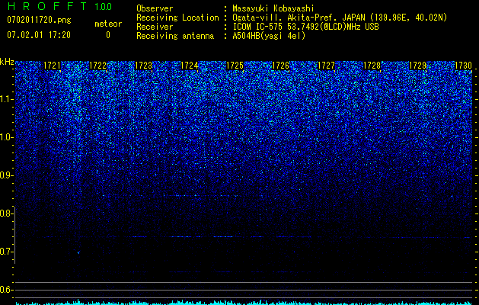
Task: Click the Observer label
Action: tap(155, 8)
